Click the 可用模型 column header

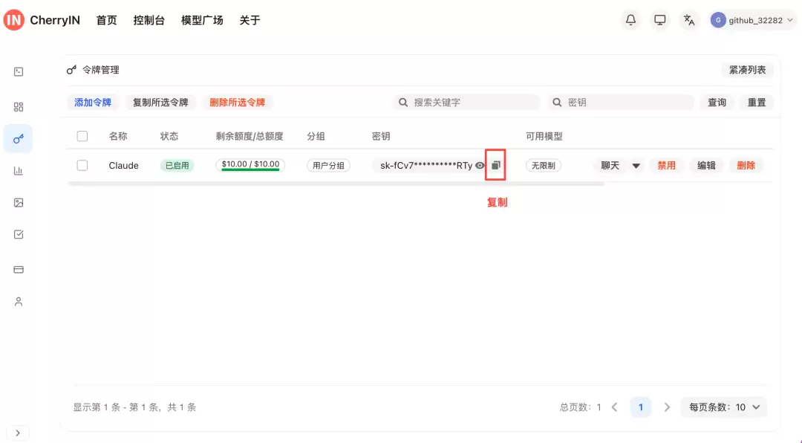pyautogui.click(x=544, y=136)
